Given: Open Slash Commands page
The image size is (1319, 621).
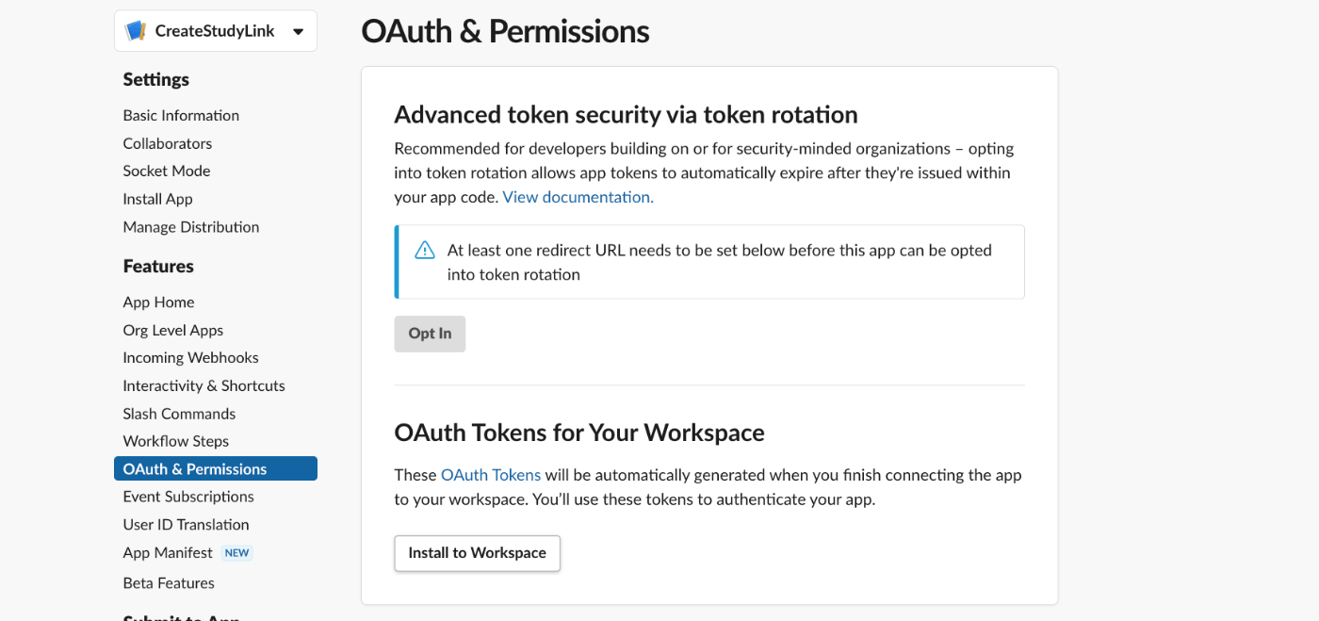Looking at the screenshot, I should (179, 414).
